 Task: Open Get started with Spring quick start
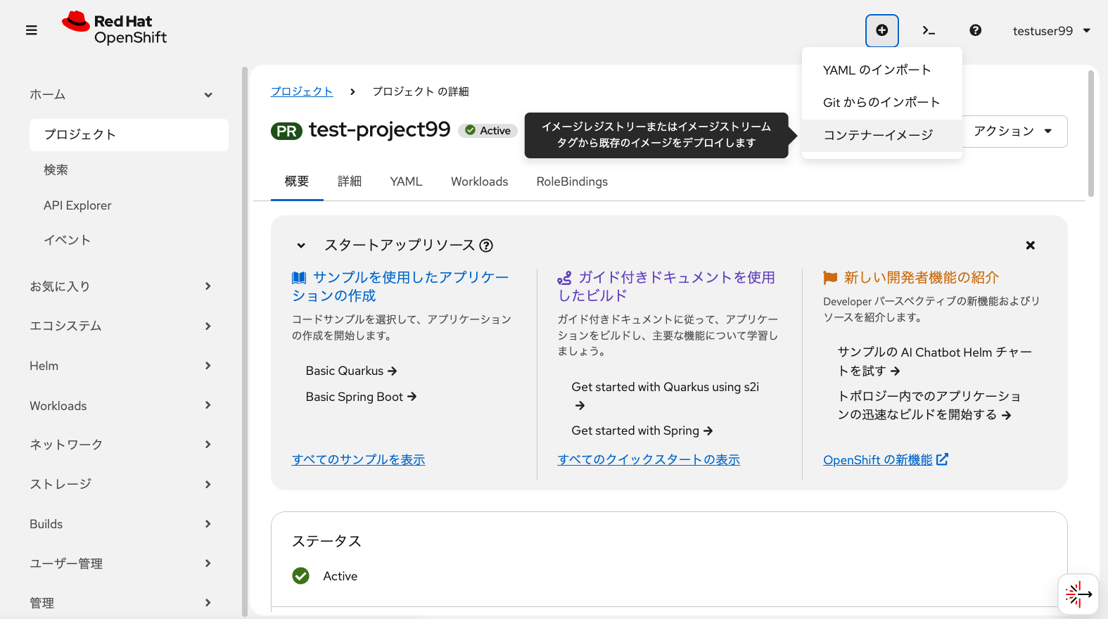point(642,430)
